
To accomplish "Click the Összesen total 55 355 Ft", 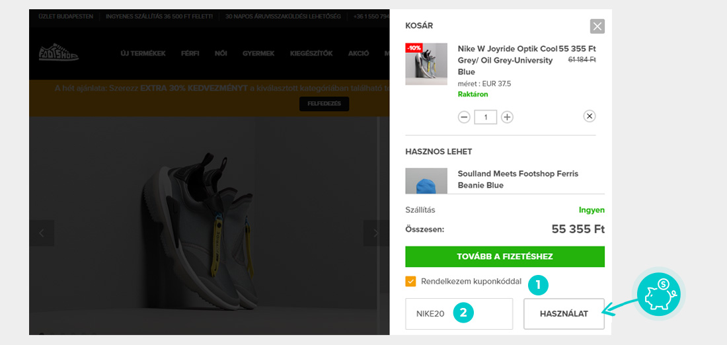I will (x=578, y=229).
